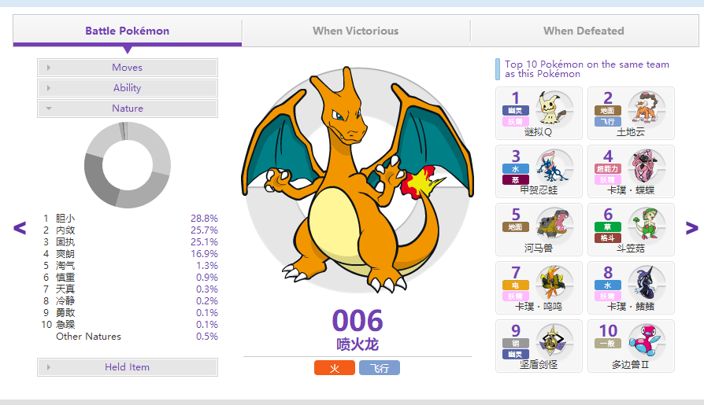Click the name label 谜拟Q
This screenshot has height=405, width=704.
point(539,132)
